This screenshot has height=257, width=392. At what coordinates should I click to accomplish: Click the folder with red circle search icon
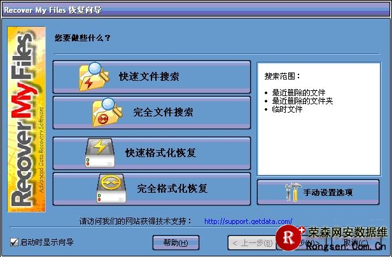point(108,112)
